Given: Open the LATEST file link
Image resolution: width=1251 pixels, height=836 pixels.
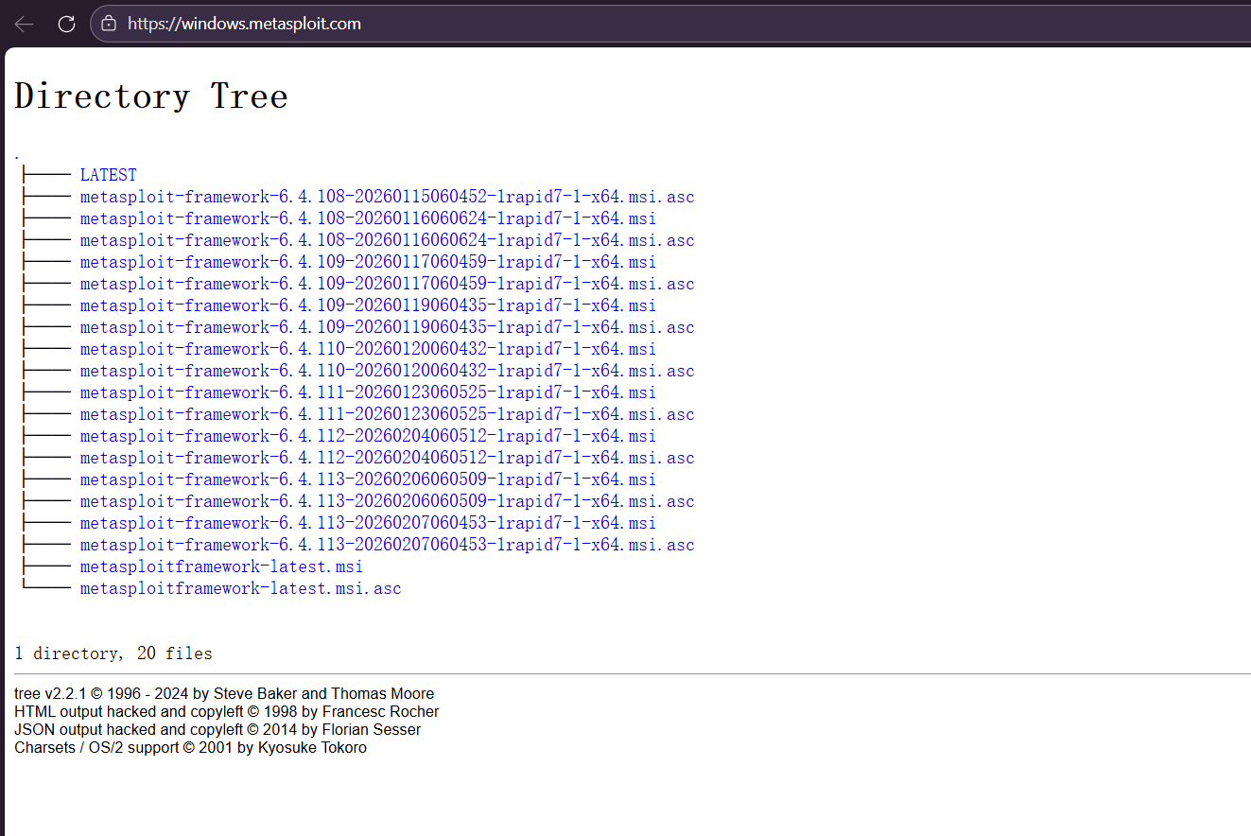Looking at the screenshot, I should [108, 175].
